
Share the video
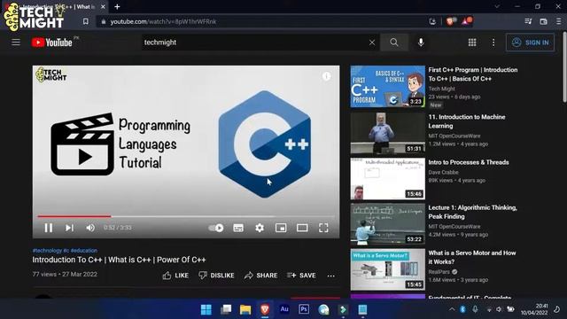[260, 276]
